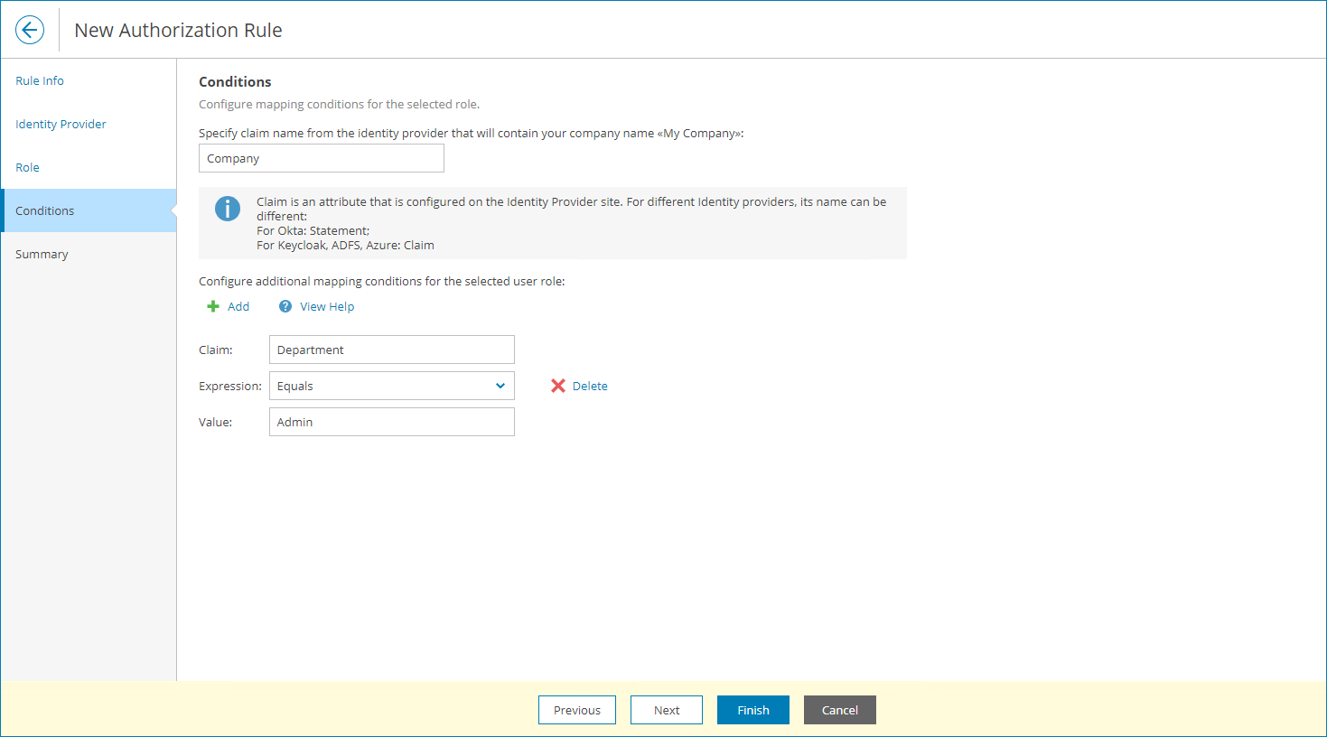
Task: Click the Next button
Action: pyautogui.click(x=666, y=710)
